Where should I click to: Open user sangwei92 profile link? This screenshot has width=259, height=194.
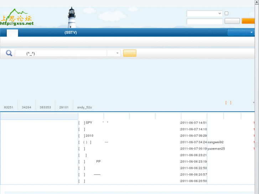(216, 142)
